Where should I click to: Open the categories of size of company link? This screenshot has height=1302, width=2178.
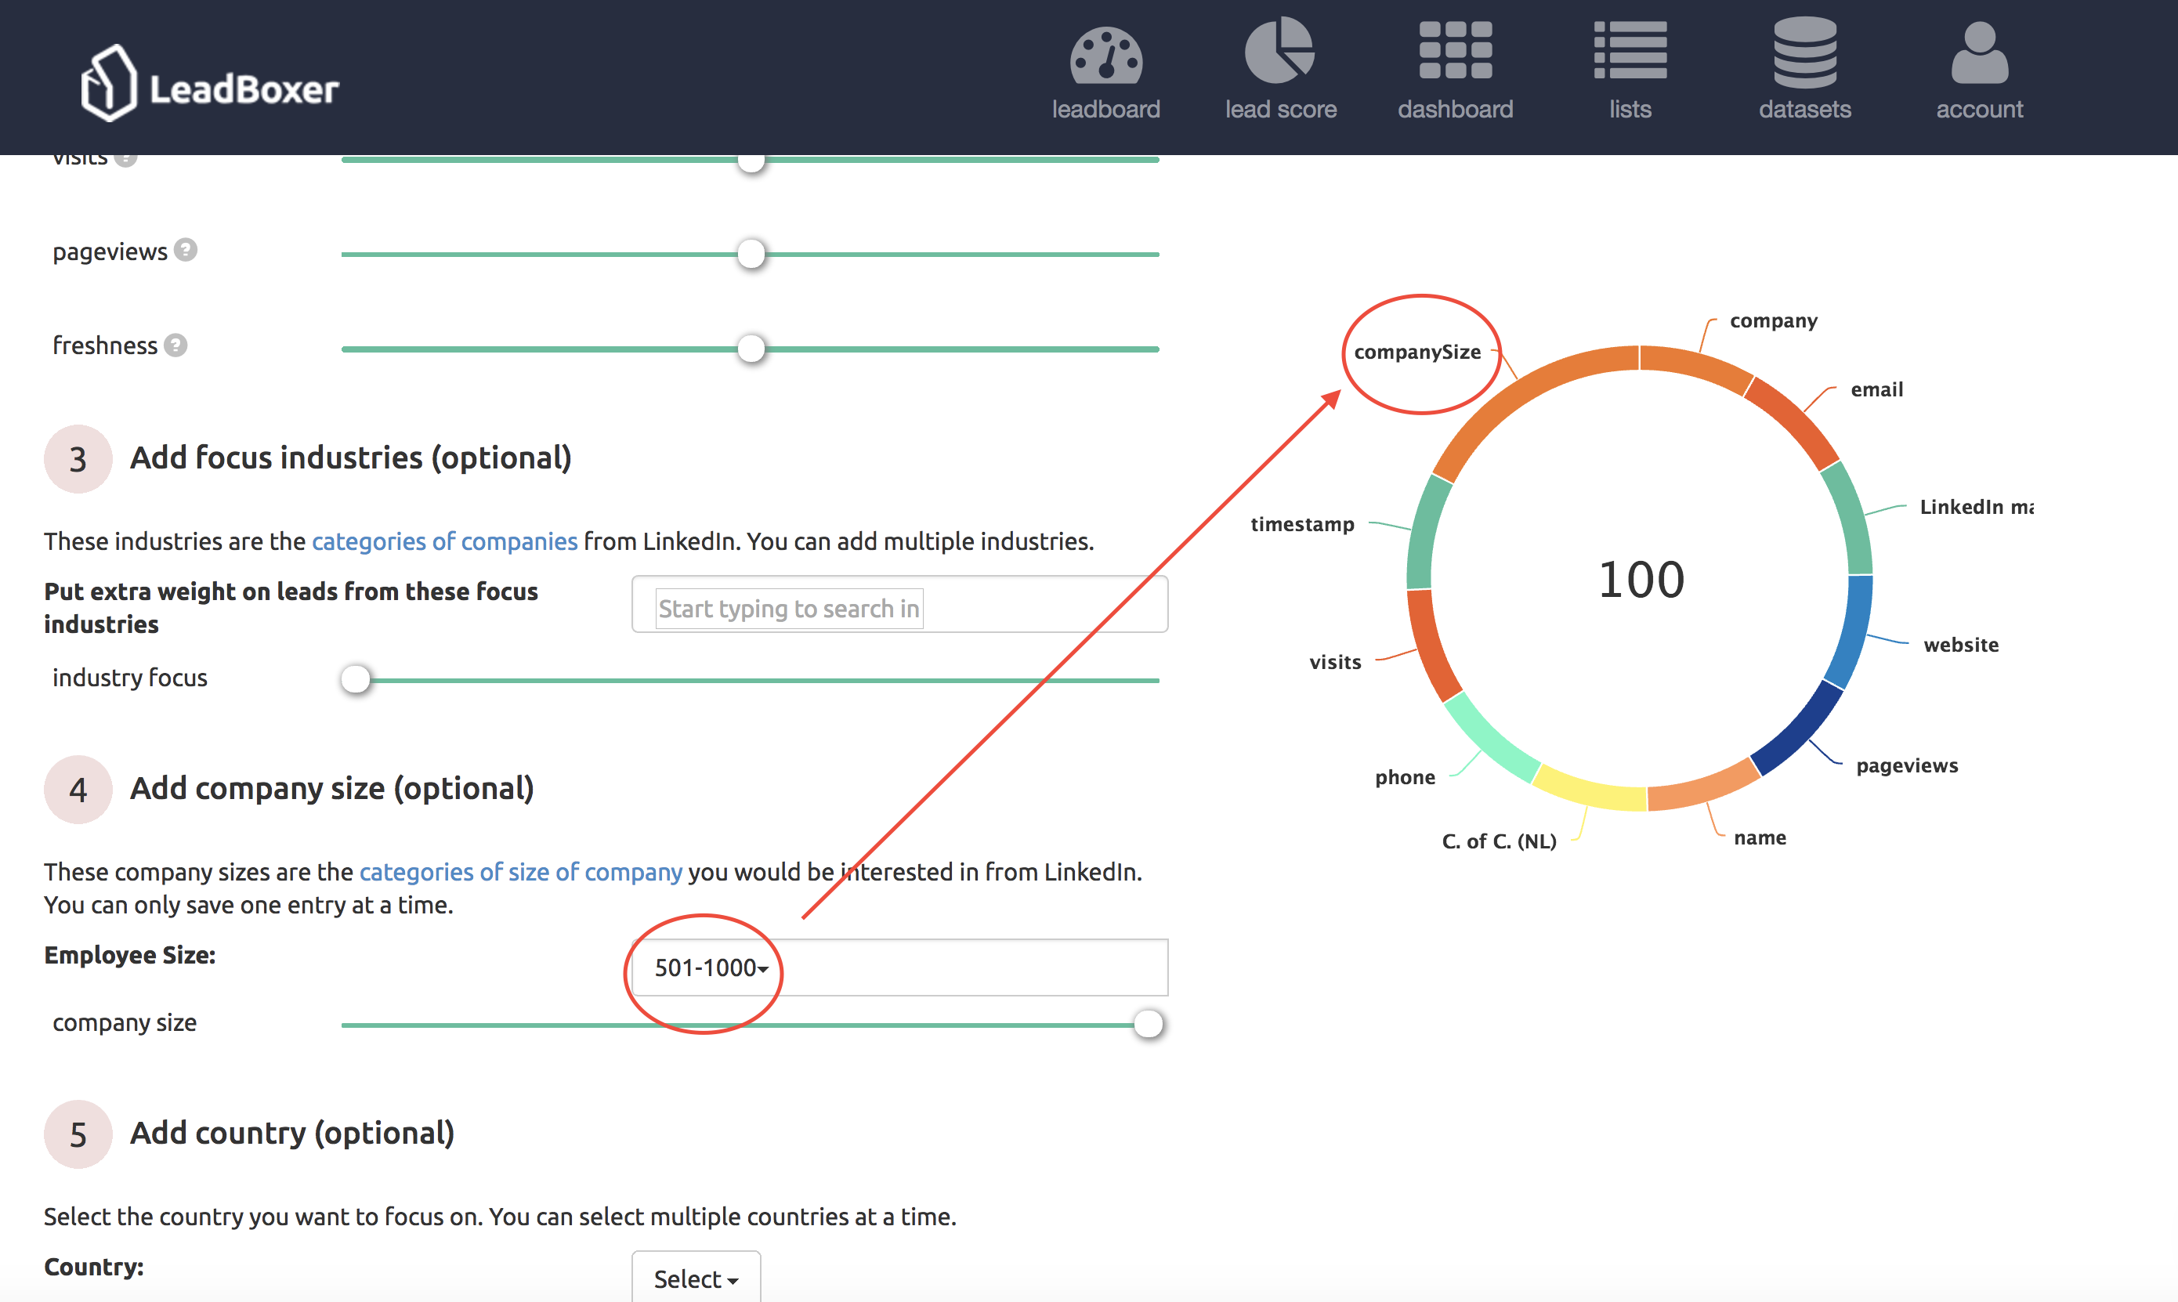520,872
